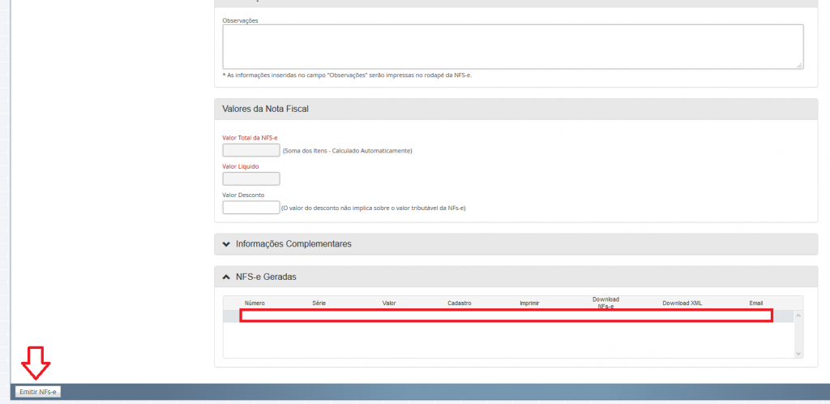Click the Emitir NFS-e button
The width and height of the screenshot is (830, 404).
[x=38, y=392]
